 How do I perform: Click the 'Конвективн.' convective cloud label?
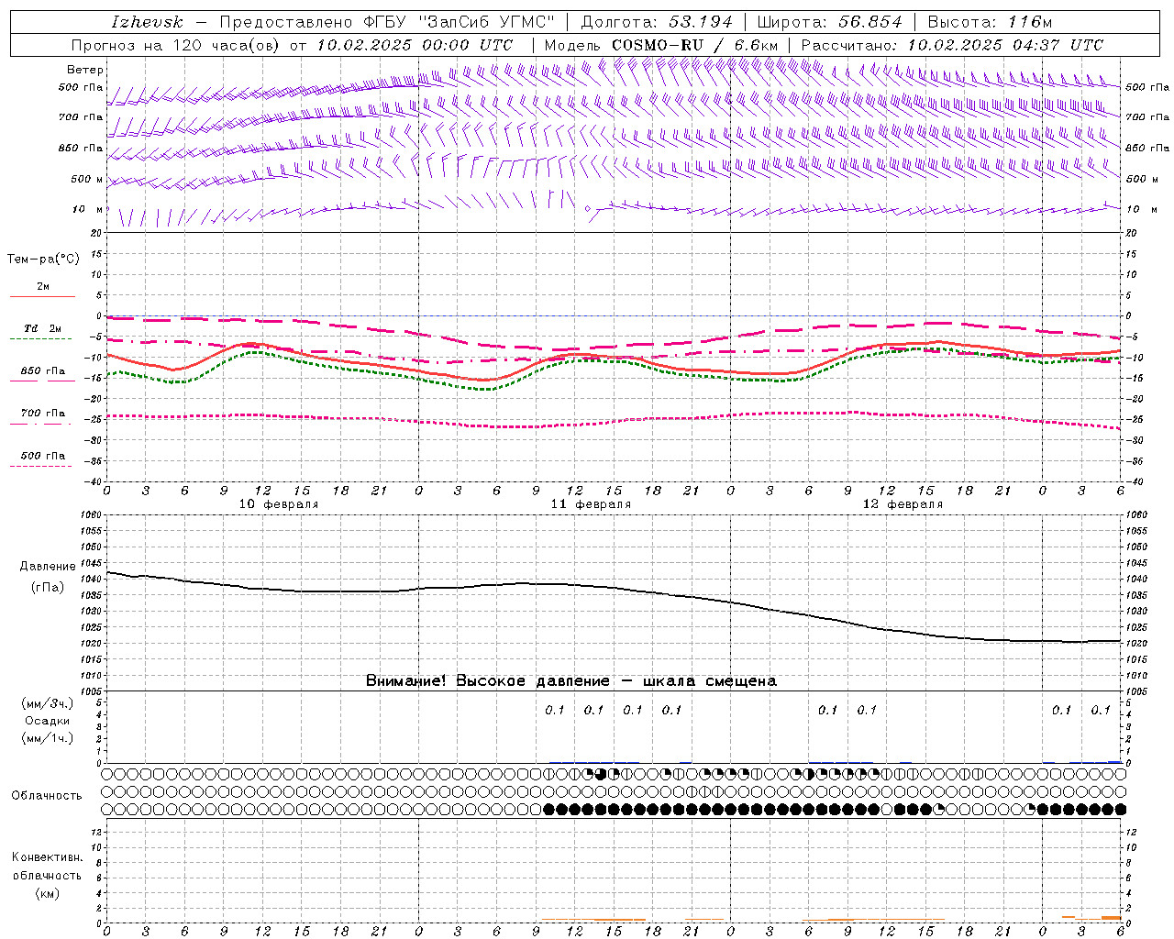(x=48, y=857)
